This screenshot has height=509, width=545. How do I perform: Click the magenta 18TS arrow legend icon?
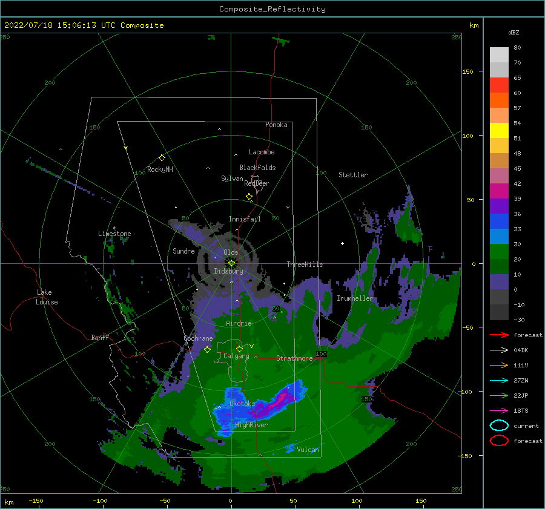tap(499, 411)
